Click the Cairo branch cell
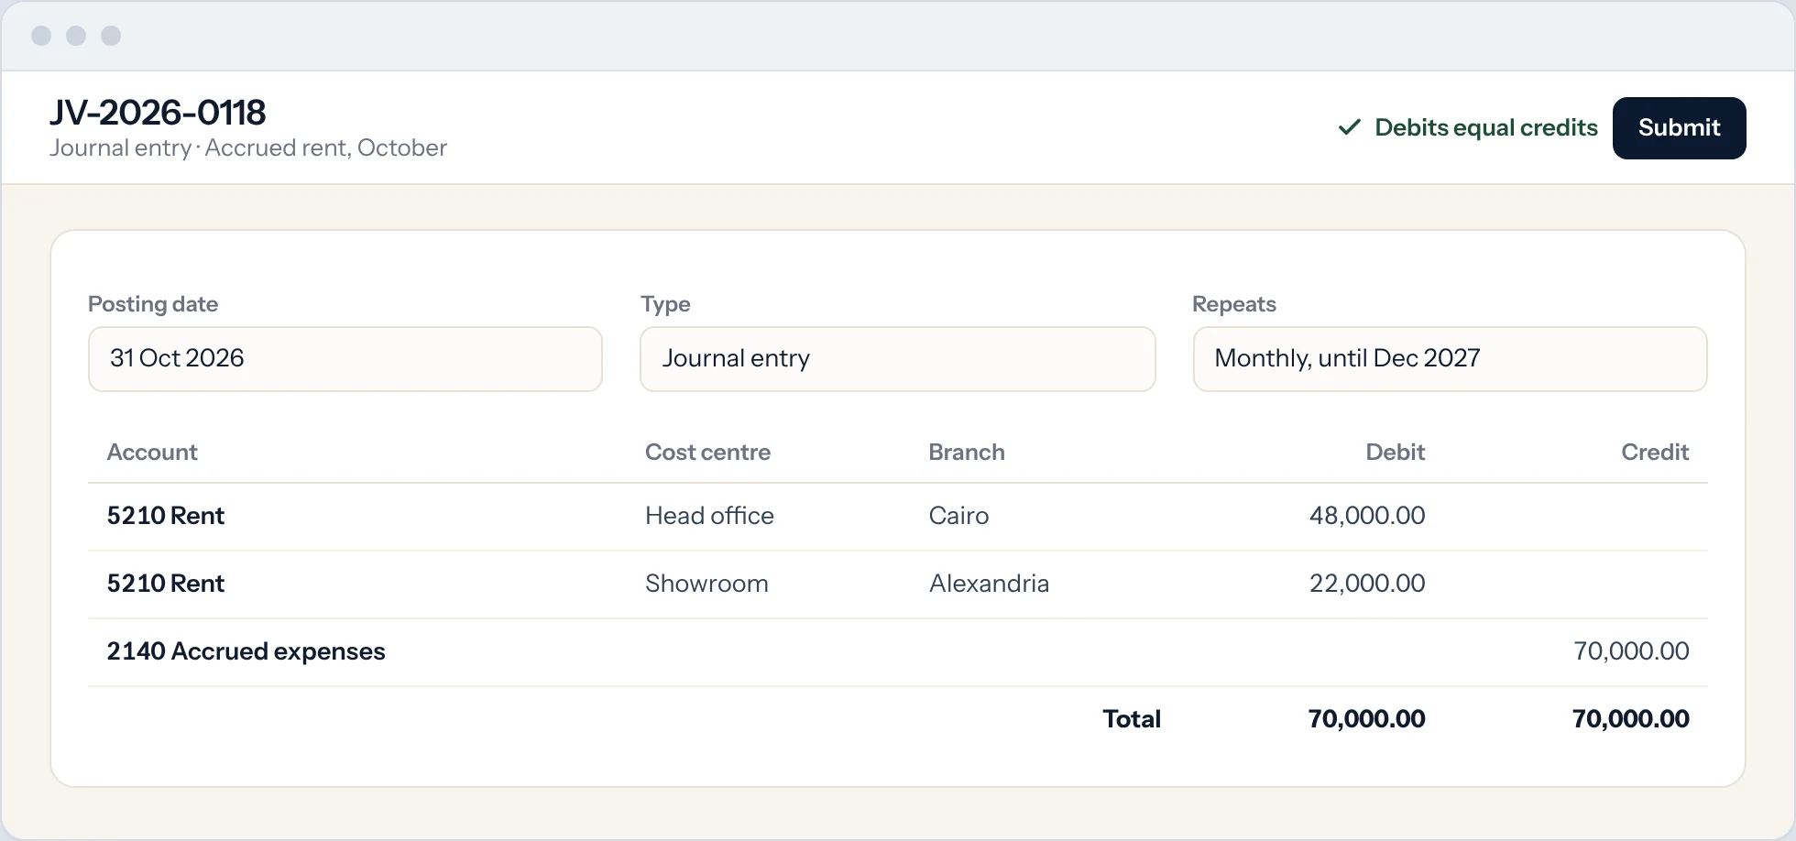 958,516
